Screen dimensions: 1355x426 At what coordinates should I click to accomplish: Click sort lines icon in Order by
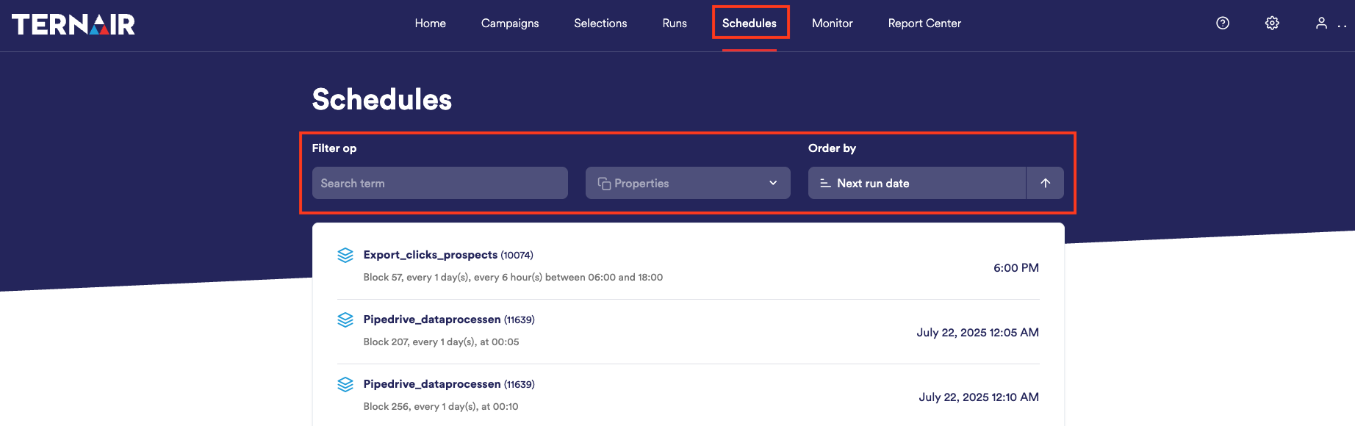(x=825, y=184)
